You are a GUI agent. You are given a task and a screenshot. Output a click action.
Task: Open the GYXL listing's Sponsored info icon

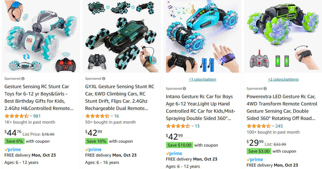[104, 79]
